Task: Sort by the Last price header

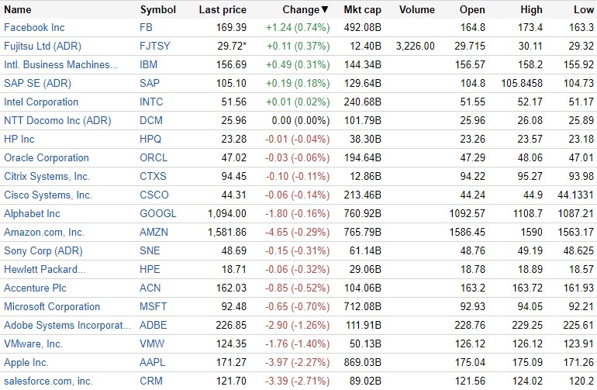Action: tap(223, 10)
